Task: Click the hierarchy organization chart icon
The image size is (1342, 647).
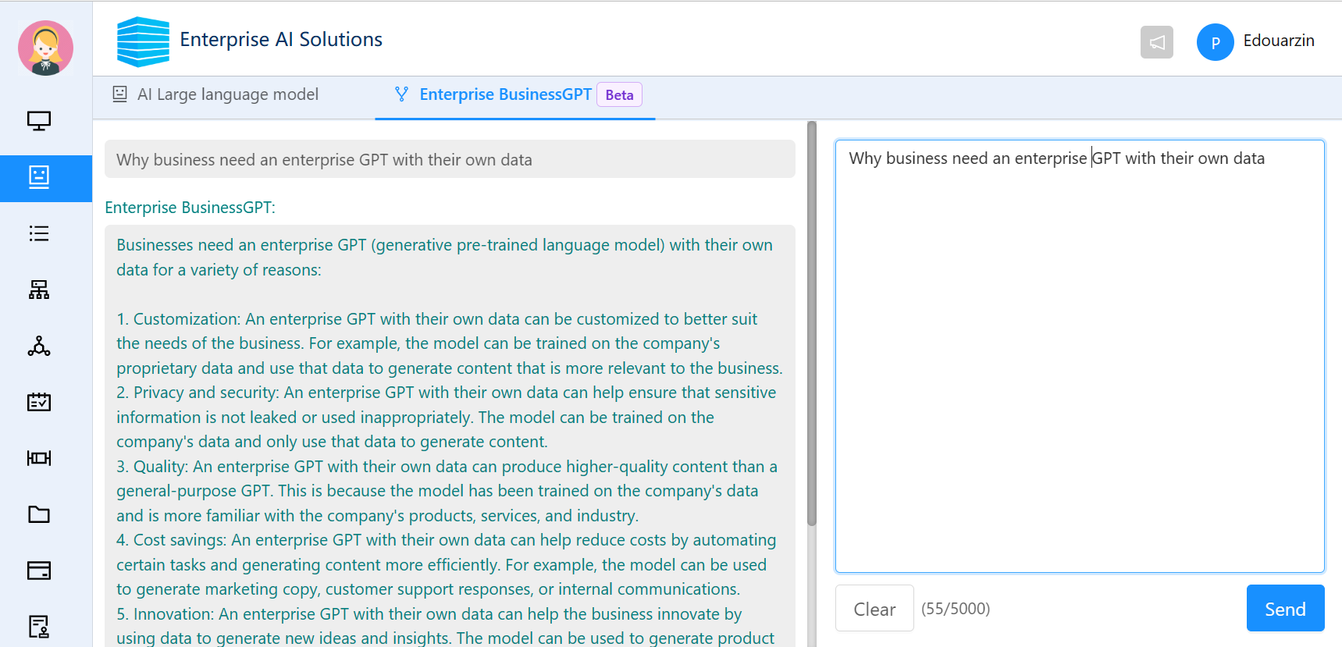Action: (x=39, y=290)
